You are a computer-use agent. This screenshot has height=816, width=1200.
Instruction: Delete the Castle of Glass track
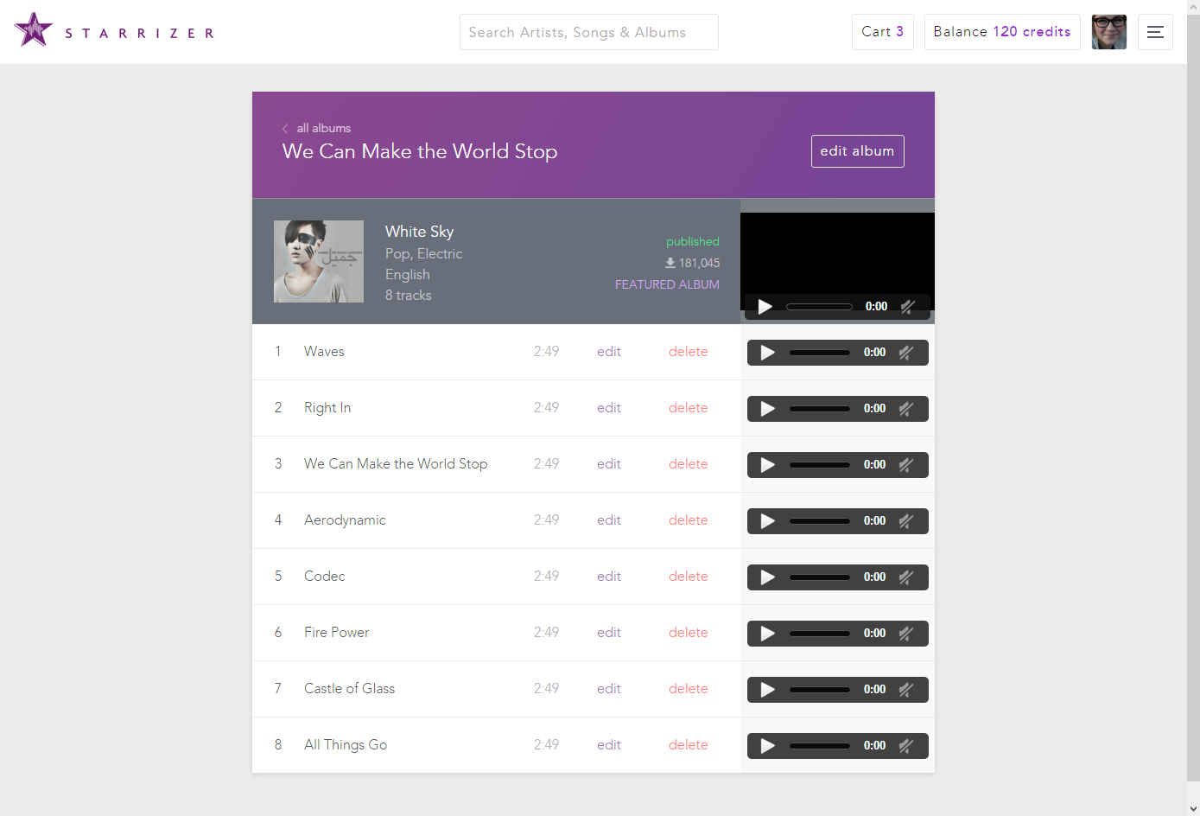coord(688,689)
